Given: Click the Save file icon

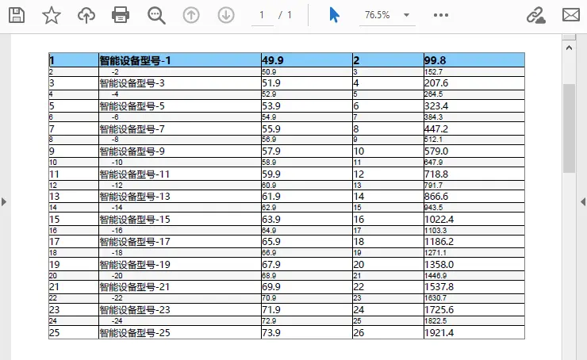Looking at the screenshot, I should (16, 15).
